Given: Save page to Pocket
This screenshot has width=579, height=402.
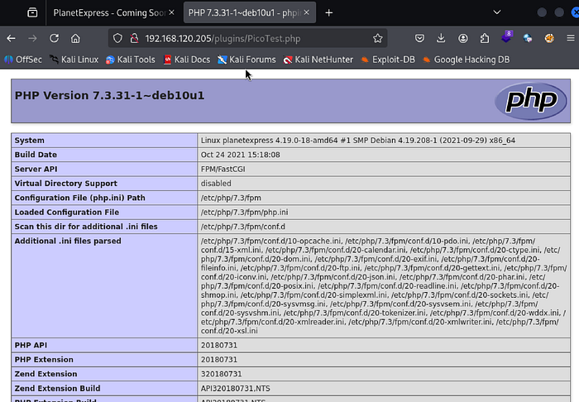Looking at the screenshot, I should [419, 38].
